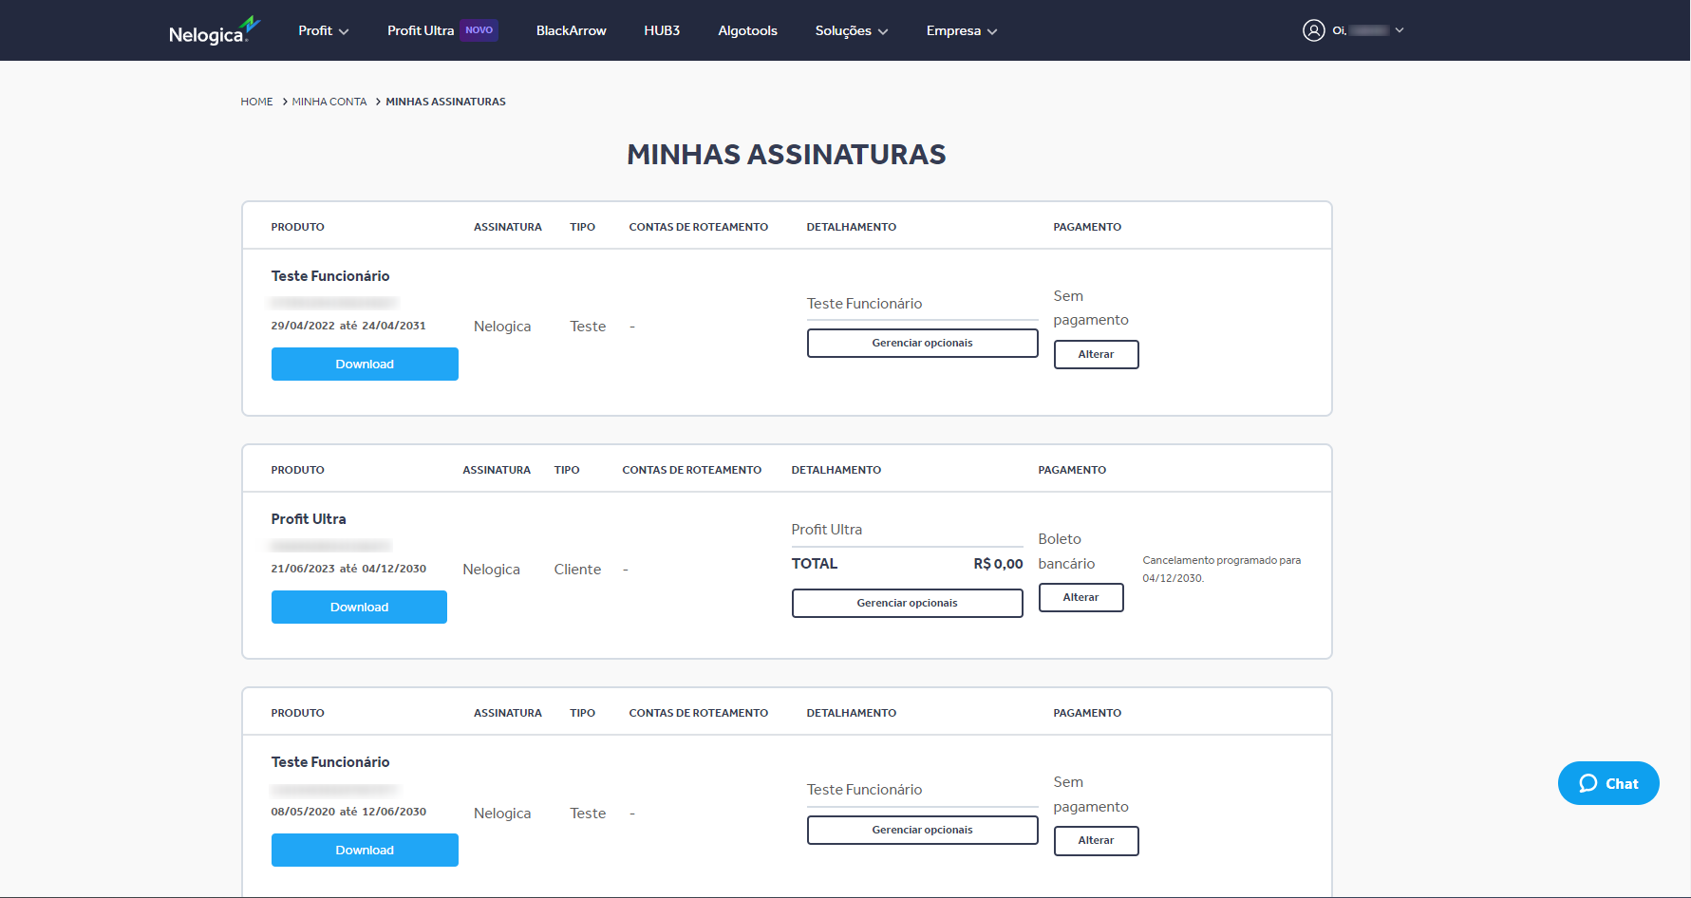Select the Profit Ultra product title
Image resolution: width=1691 pixels, height=898 pixels.
tap(309, 519)
